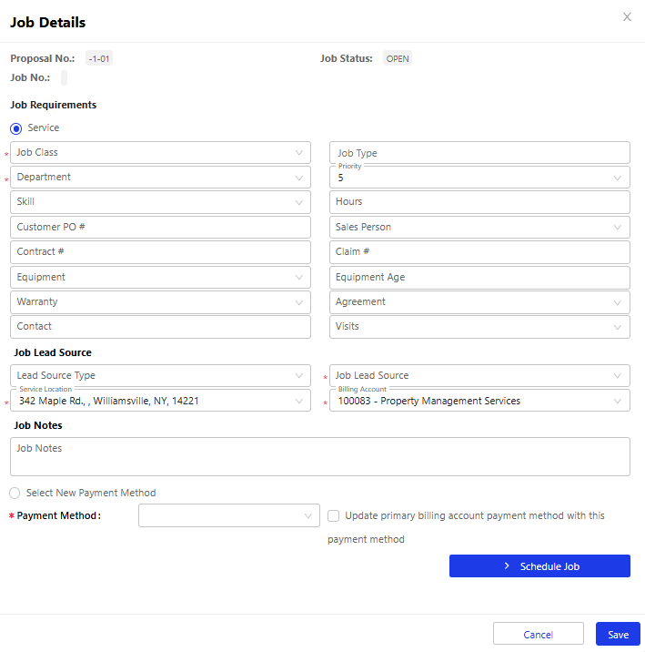Click the proposal number -1-01

tap(99, 58)
